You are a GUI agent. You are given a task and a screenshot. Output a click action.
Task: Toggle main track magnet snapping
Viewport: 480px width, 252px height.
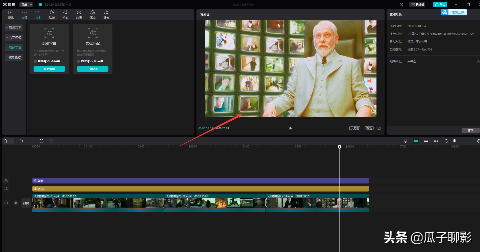pos(416,141)
